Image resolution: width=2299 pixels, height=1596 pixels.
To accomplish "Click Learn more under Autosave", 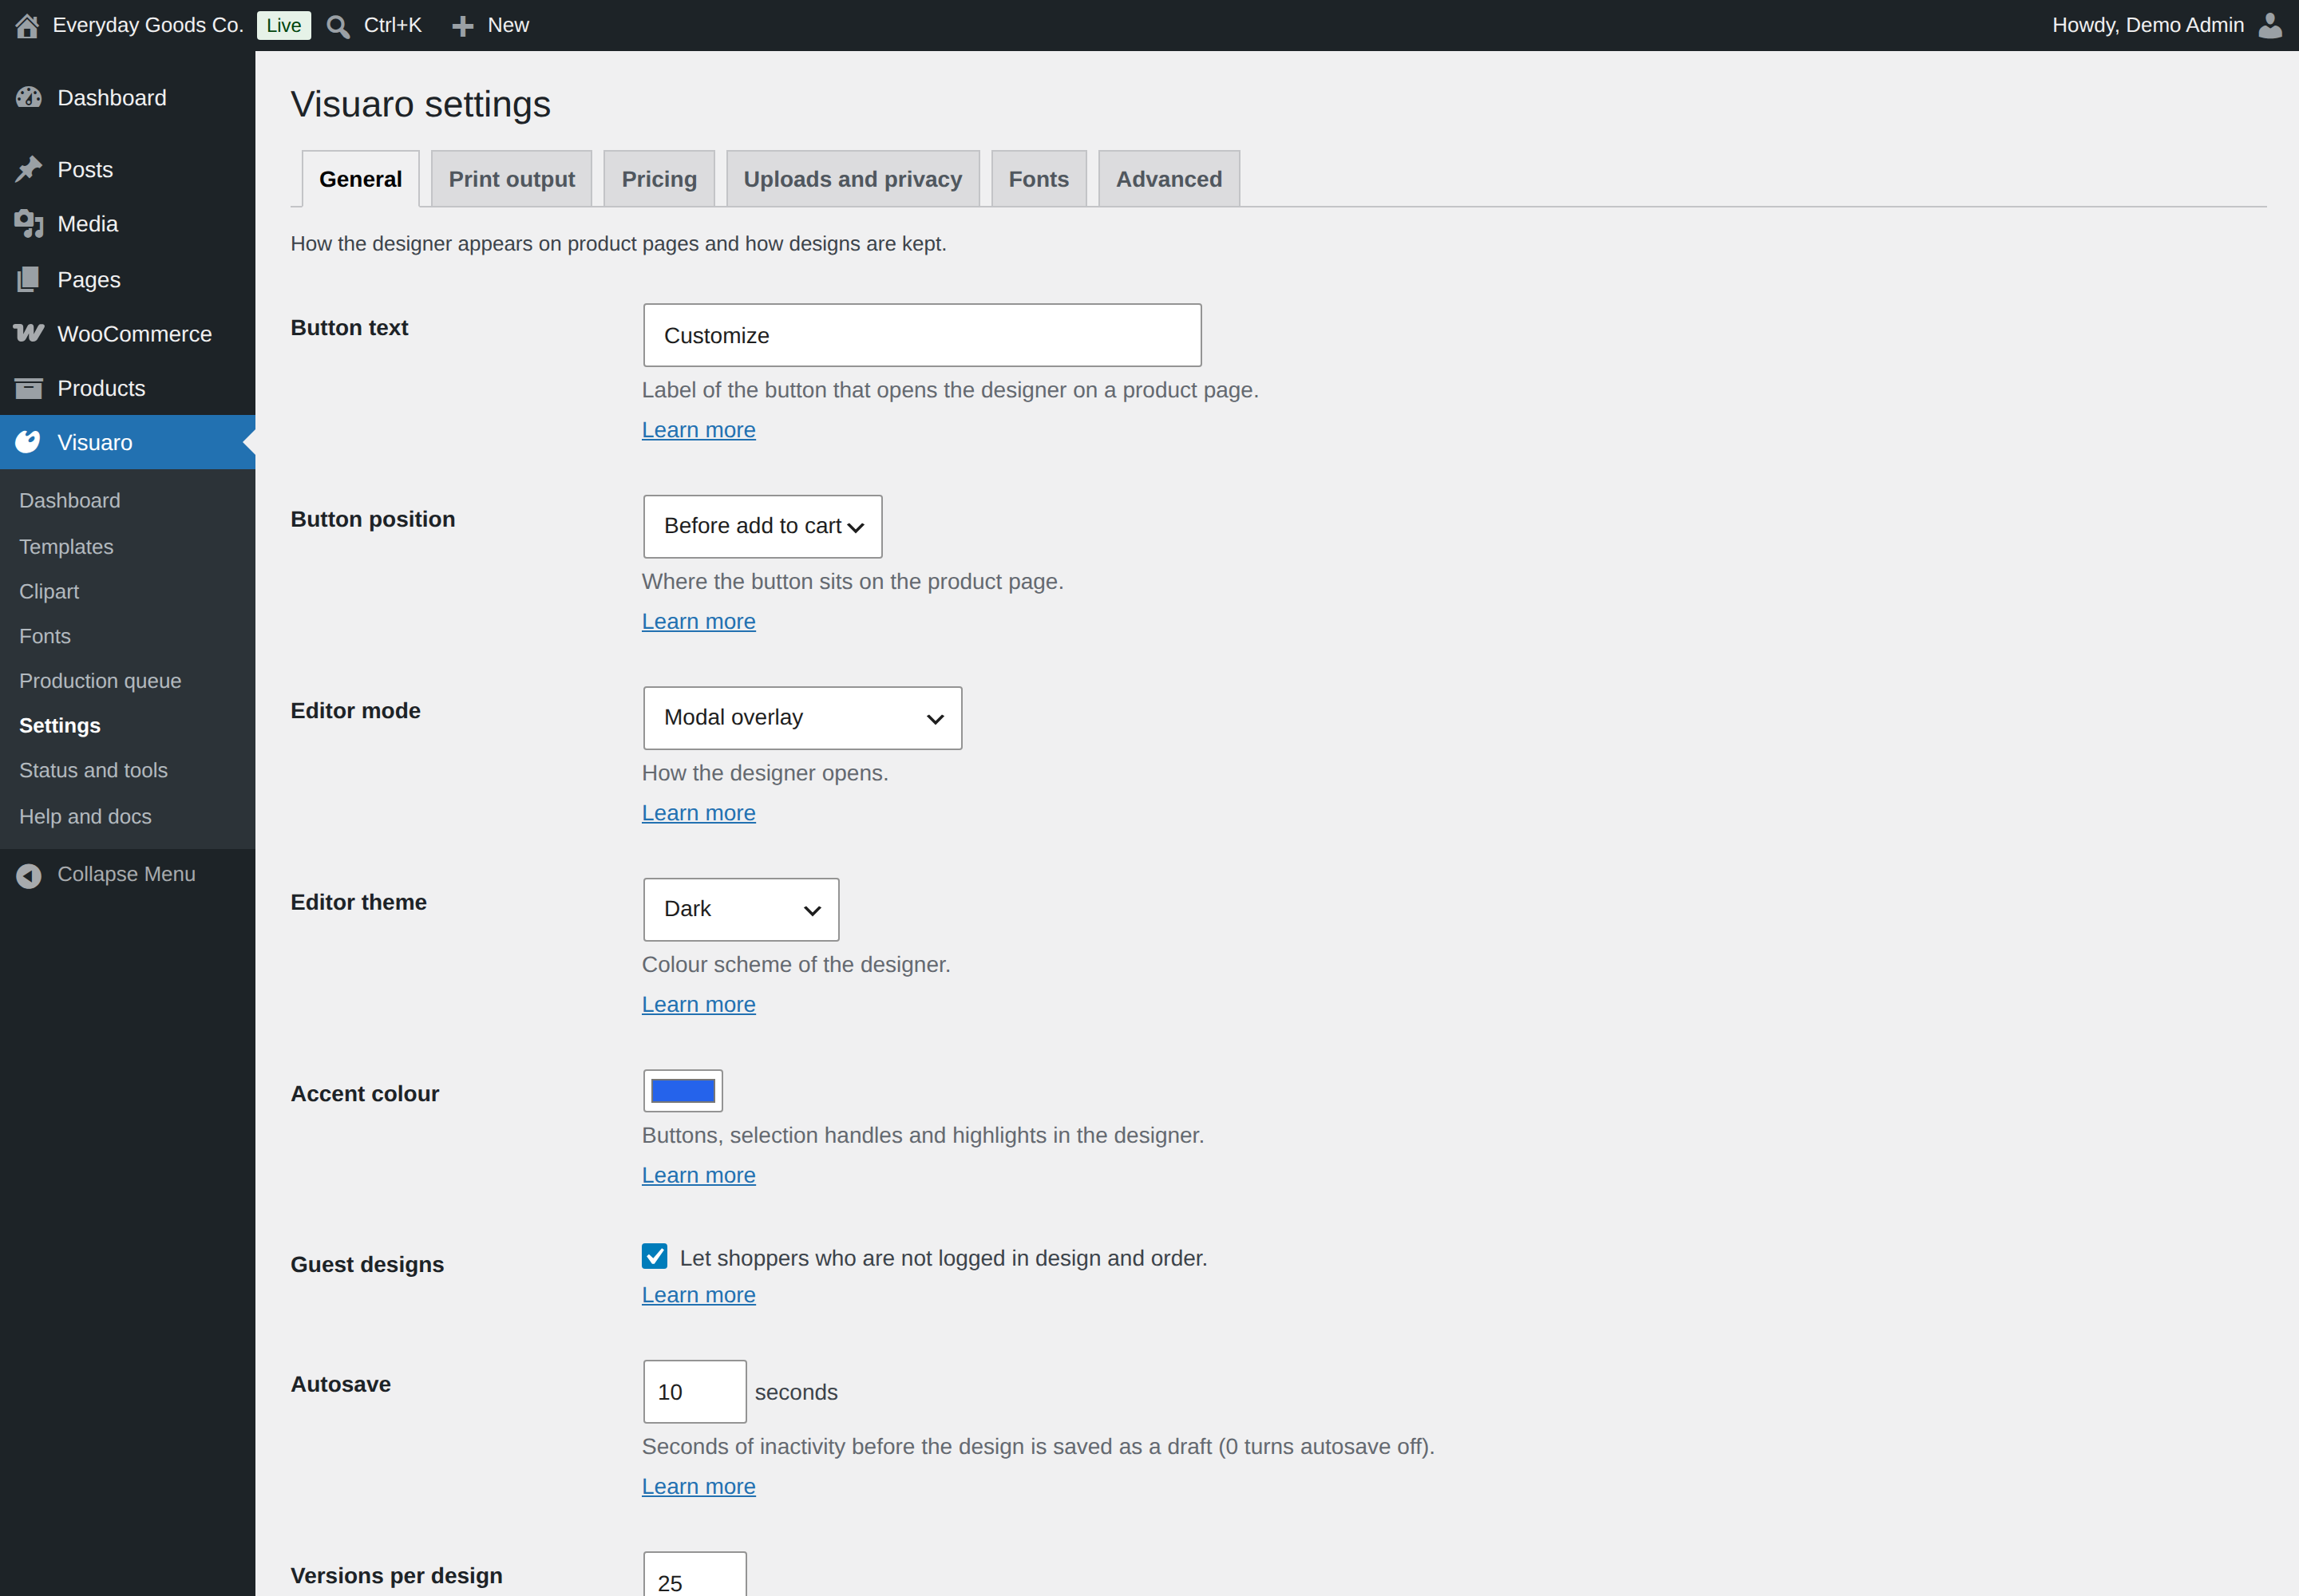I will [x=698, y=1486].
